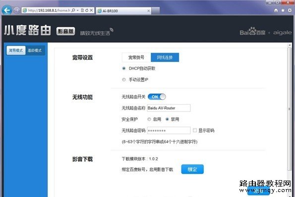Close the Ai-BR100 tab

[x=148, y=11]
